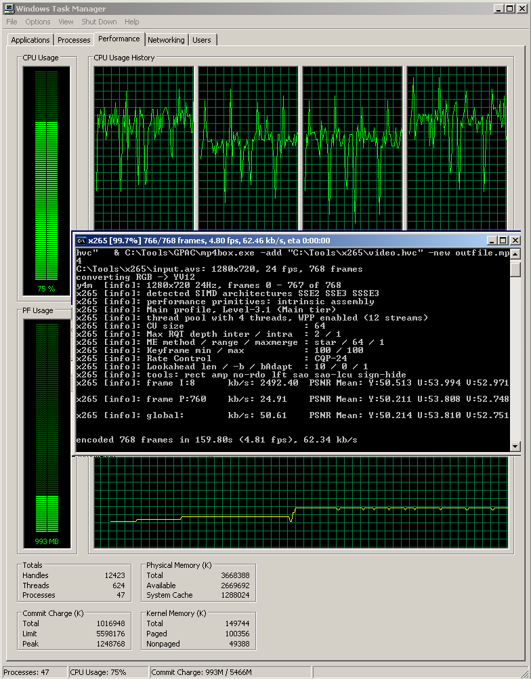Viewport: 531px width, 679px height.
Task: Click the console scrollbar up arrow
Action: pos(515,253)
